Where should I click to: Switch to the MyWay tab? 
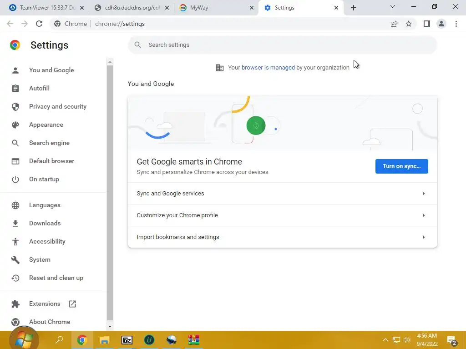tap(215, 8)
